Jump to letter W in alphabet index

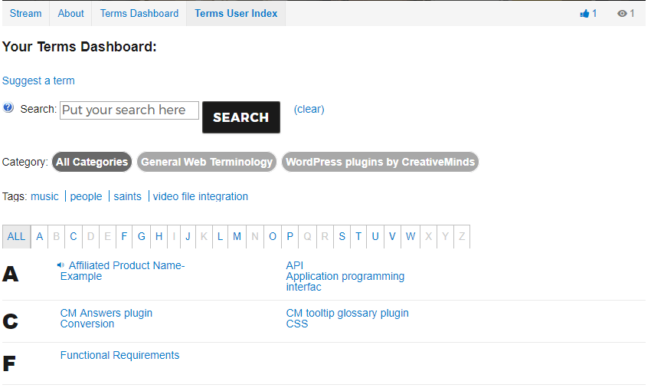click(x=411, y=236)
